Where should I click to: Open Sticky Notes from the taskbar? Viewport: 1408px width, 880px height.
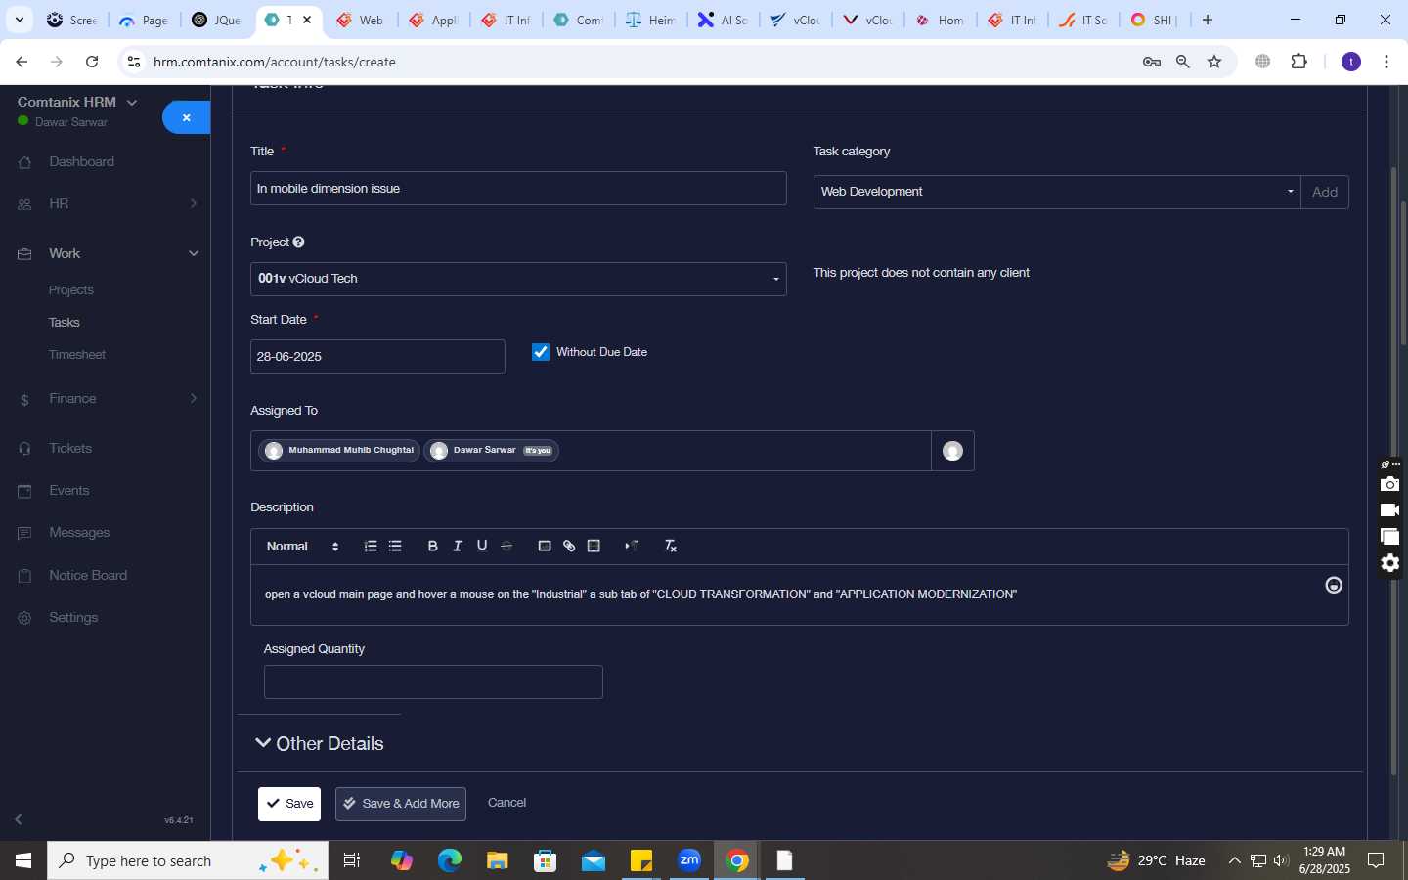[x=641, y=860]
